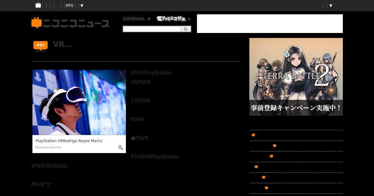Click the comment icon in fifth sidebar ranking row
The width and height of the screenshot is (374, 196).
(x=264, y=177)
